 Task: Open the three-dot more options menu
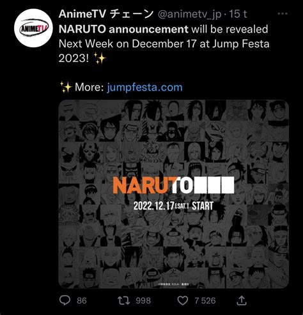(x=283, y=14)
